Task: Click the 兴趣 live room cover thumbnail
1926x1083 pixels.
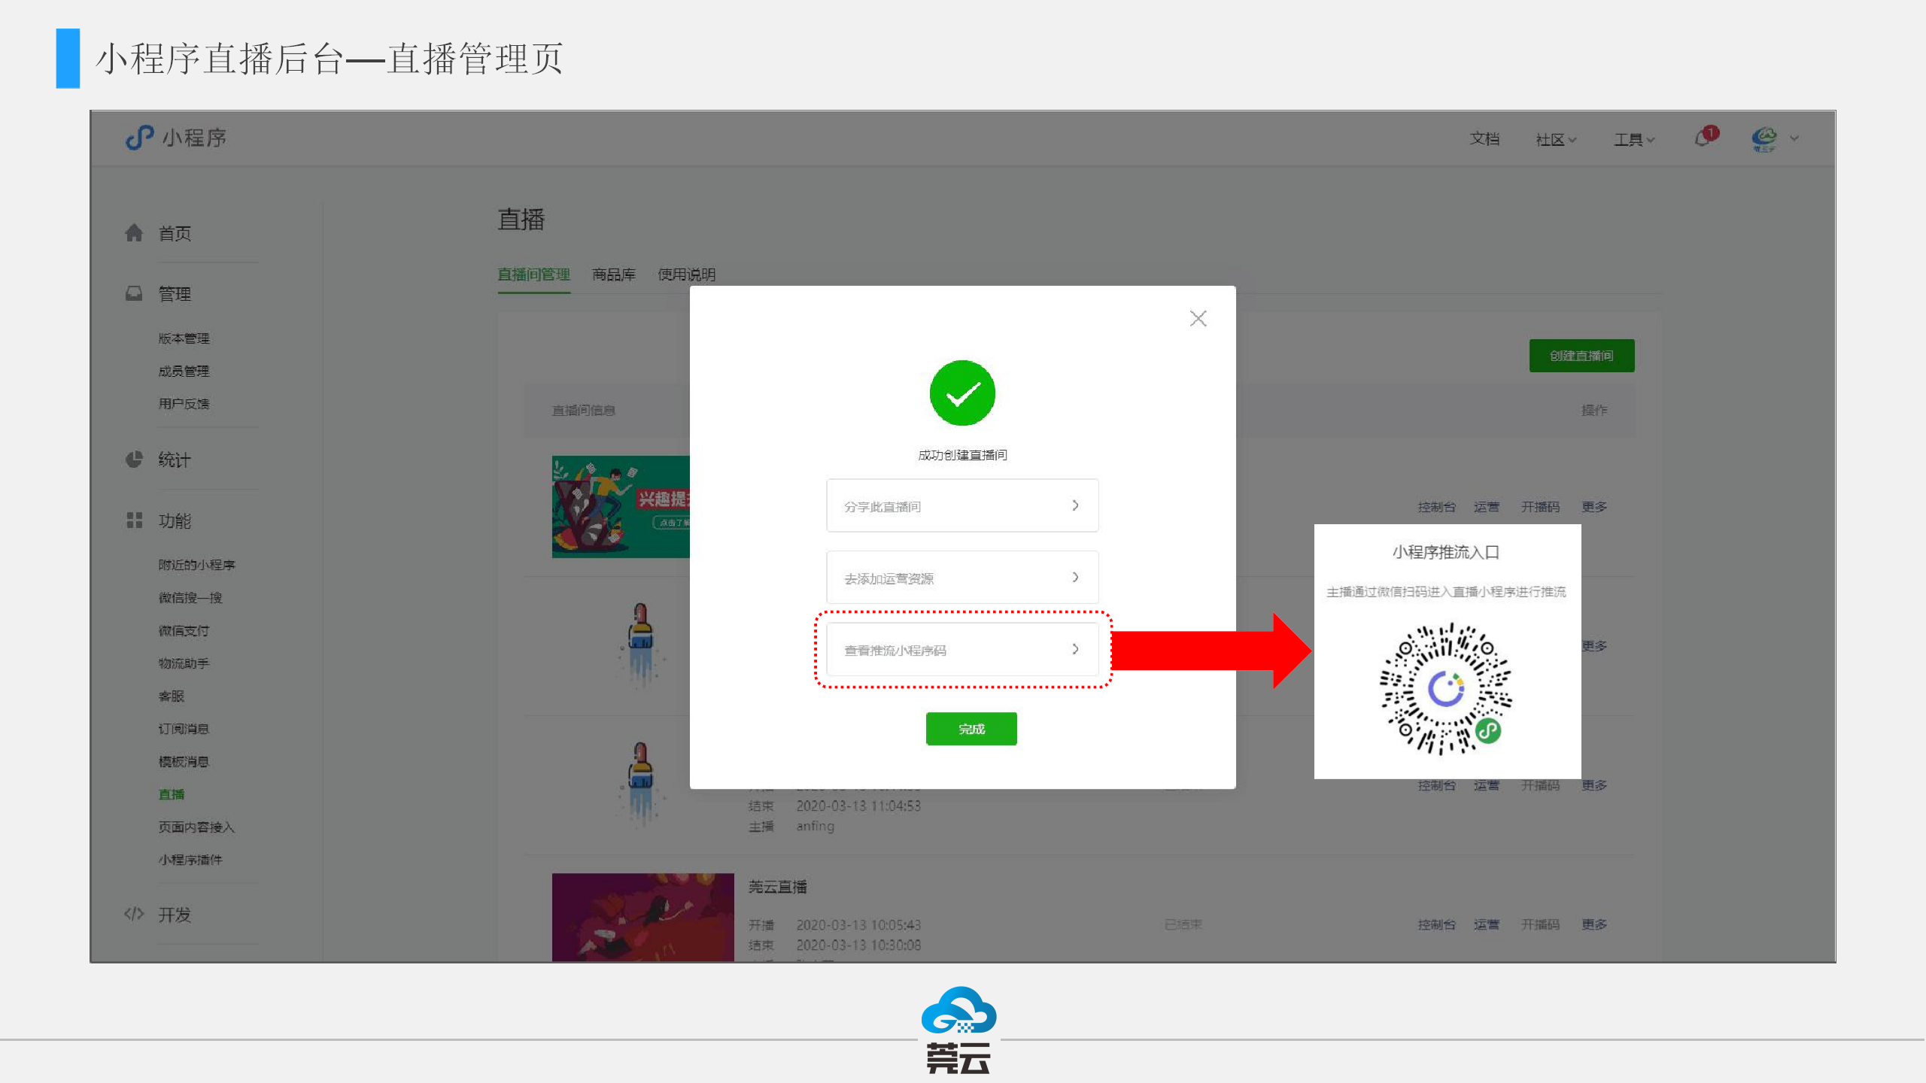Action: tap(621, 507)
